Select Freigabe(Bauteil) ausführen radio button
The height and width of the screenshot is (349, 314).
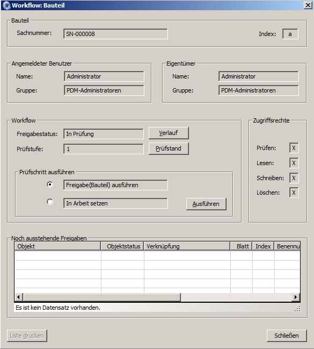(x=50, y=184)
